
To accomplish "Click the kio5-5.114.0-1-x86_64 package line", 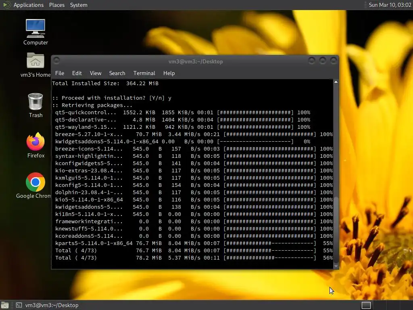I will [x=194, y=199].
